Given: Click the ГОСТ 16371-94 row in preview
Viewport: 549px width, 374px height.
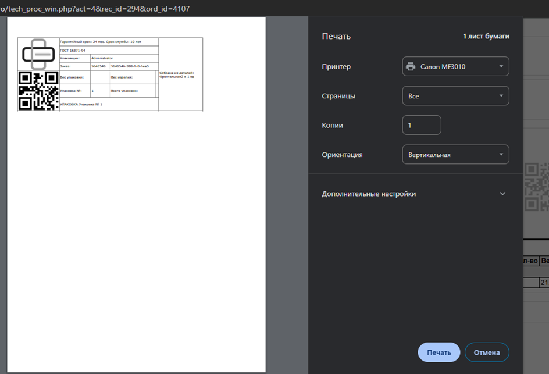Looking at the screenshot, I should click(73, 51).
